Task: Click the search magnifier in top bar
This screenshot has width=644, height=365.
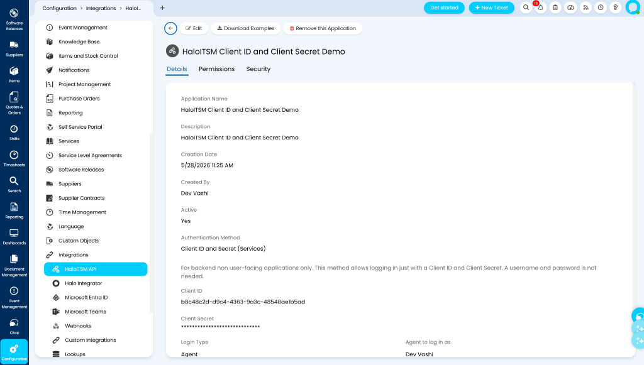Action: [x=526, y=8]
